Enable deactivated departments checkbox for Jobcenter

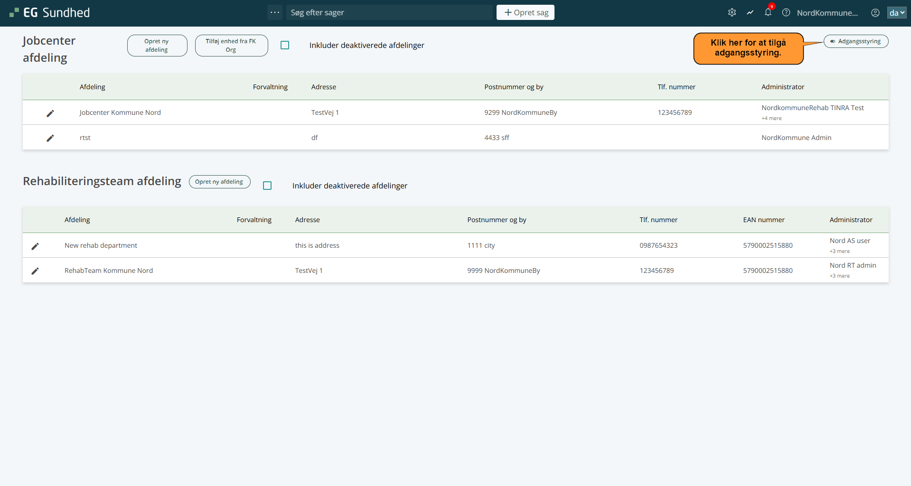[x=285, y=45]
